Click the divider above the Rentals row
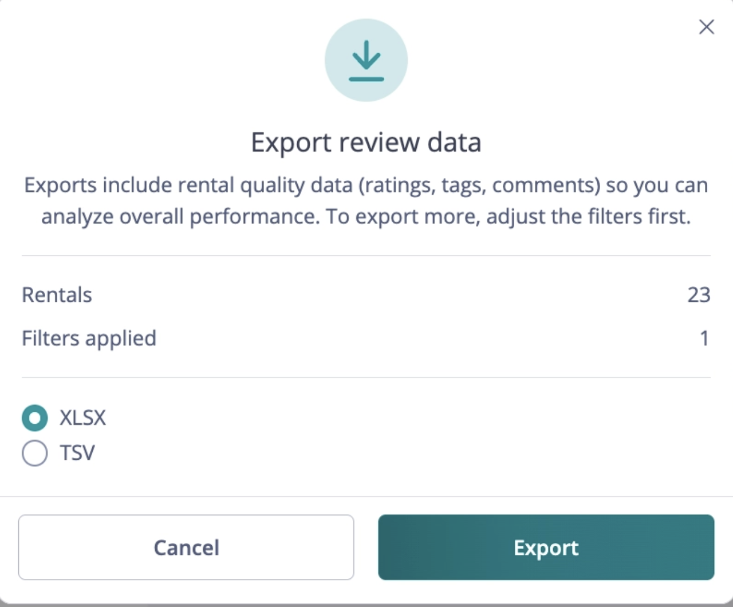733x607 pixels. 366,255
